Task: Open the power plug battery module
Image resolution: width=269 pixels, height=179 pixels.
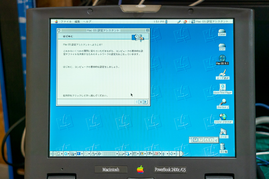Action: click(x=100, y=154)
